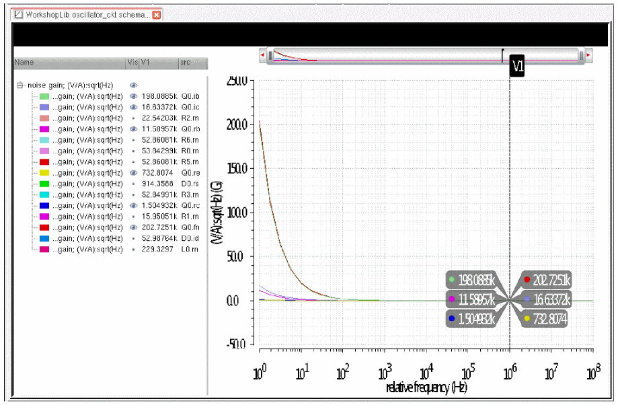Click the V1 vertical marker label
Viewport: 618px width, 405px height.
pyautogui.click(x=517, y=66)
